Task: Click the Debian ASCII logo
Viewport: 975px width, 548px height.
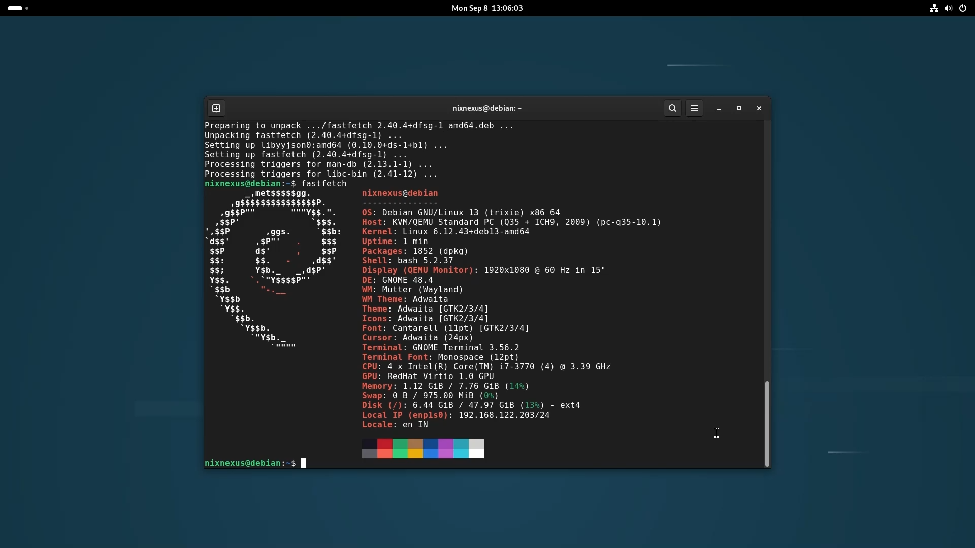Action: 272,269
